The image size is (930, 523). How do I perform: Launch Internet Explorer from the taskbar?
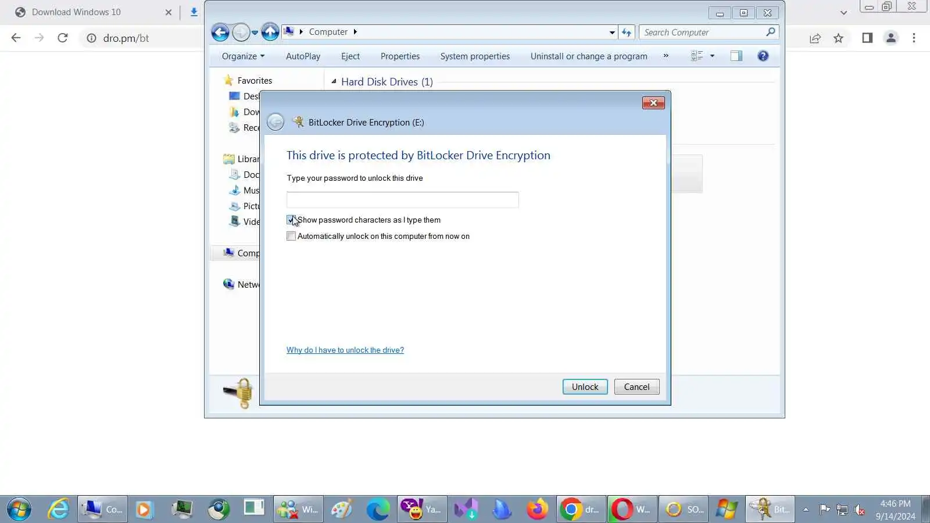pos(59,510)
